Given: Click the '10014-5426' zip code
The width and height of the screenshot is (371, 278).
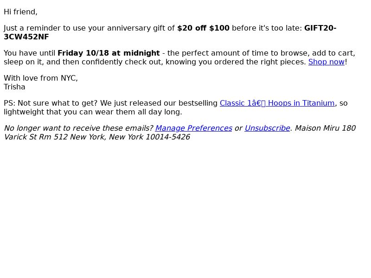Looking at the screenshot, I should click(x=168, y=137).
